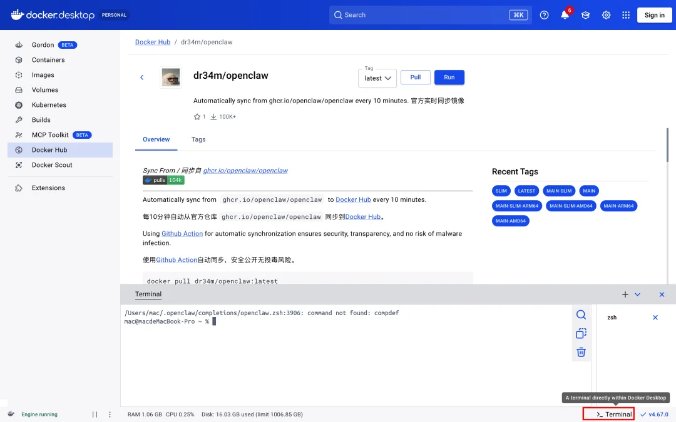Search terminal output with magnifier icon
Viewport: 676px width, 422px height.
(581, 314)
